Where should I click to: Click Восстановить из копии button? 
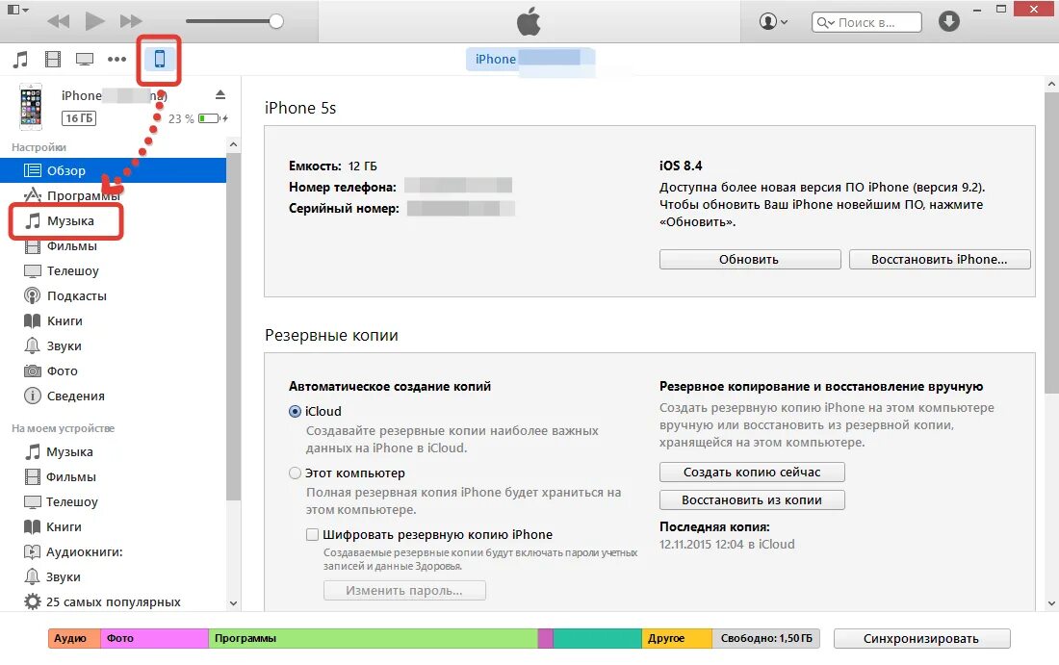[752, 500]
